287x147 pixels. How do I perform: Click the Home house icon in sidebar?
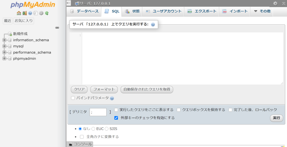pos(18,13)
